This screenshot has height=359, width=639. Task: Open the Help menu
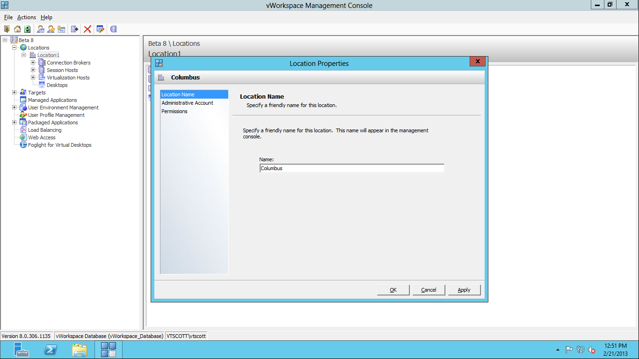[46, 17]
